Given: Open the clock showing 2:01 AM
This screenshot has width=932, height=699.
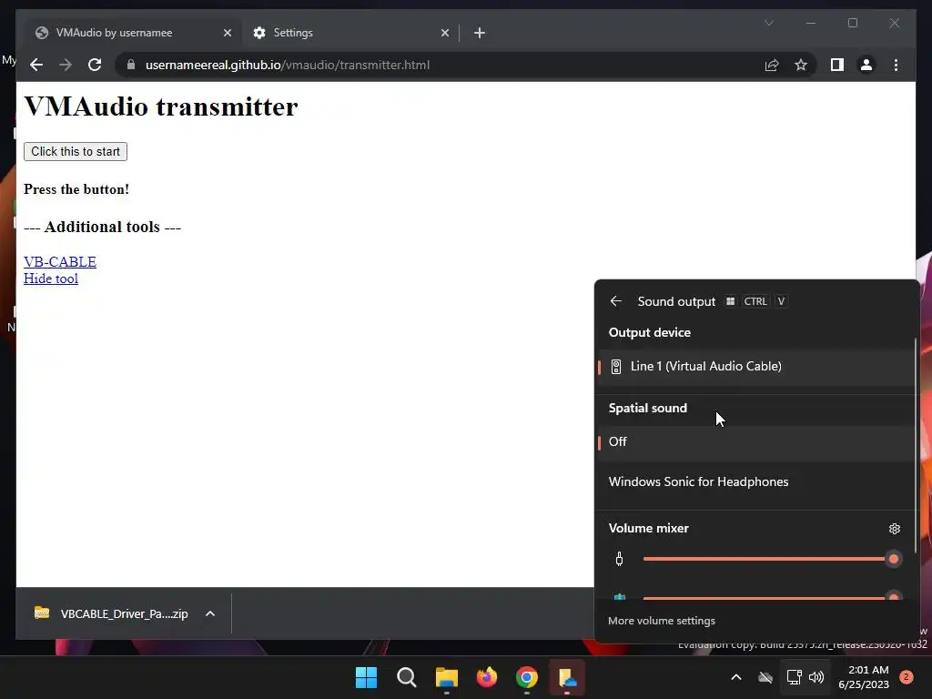Looking at the screenshot, I should click(x=864, y=677).
